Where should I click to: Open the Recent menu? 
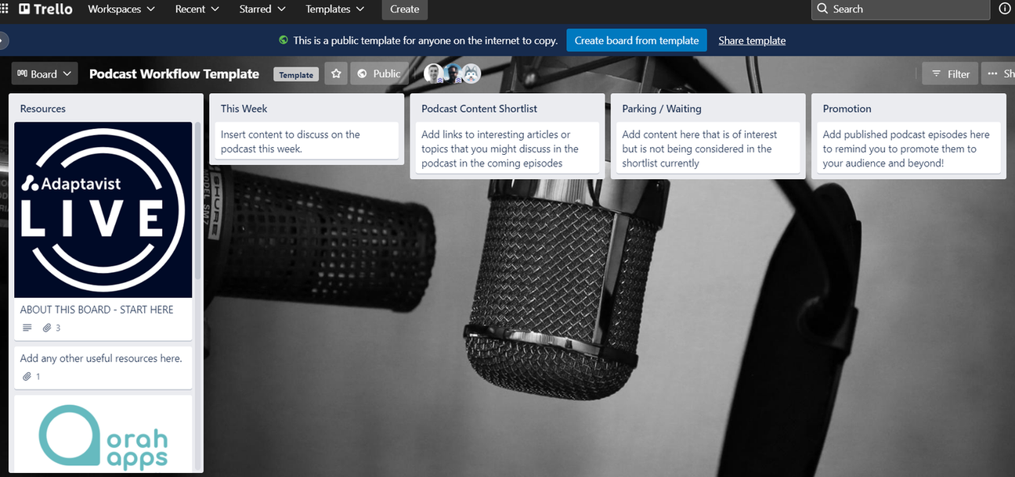pyautogui.click(x=196, y=9)
